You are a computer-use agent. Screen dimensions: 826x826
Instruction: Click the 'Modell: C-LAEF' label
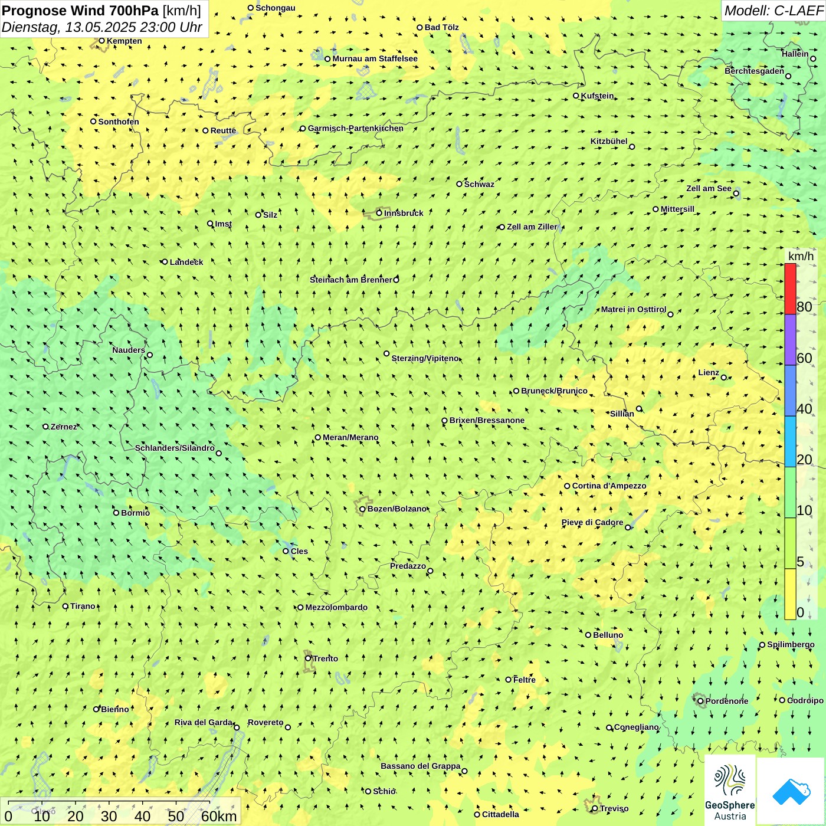773,10
